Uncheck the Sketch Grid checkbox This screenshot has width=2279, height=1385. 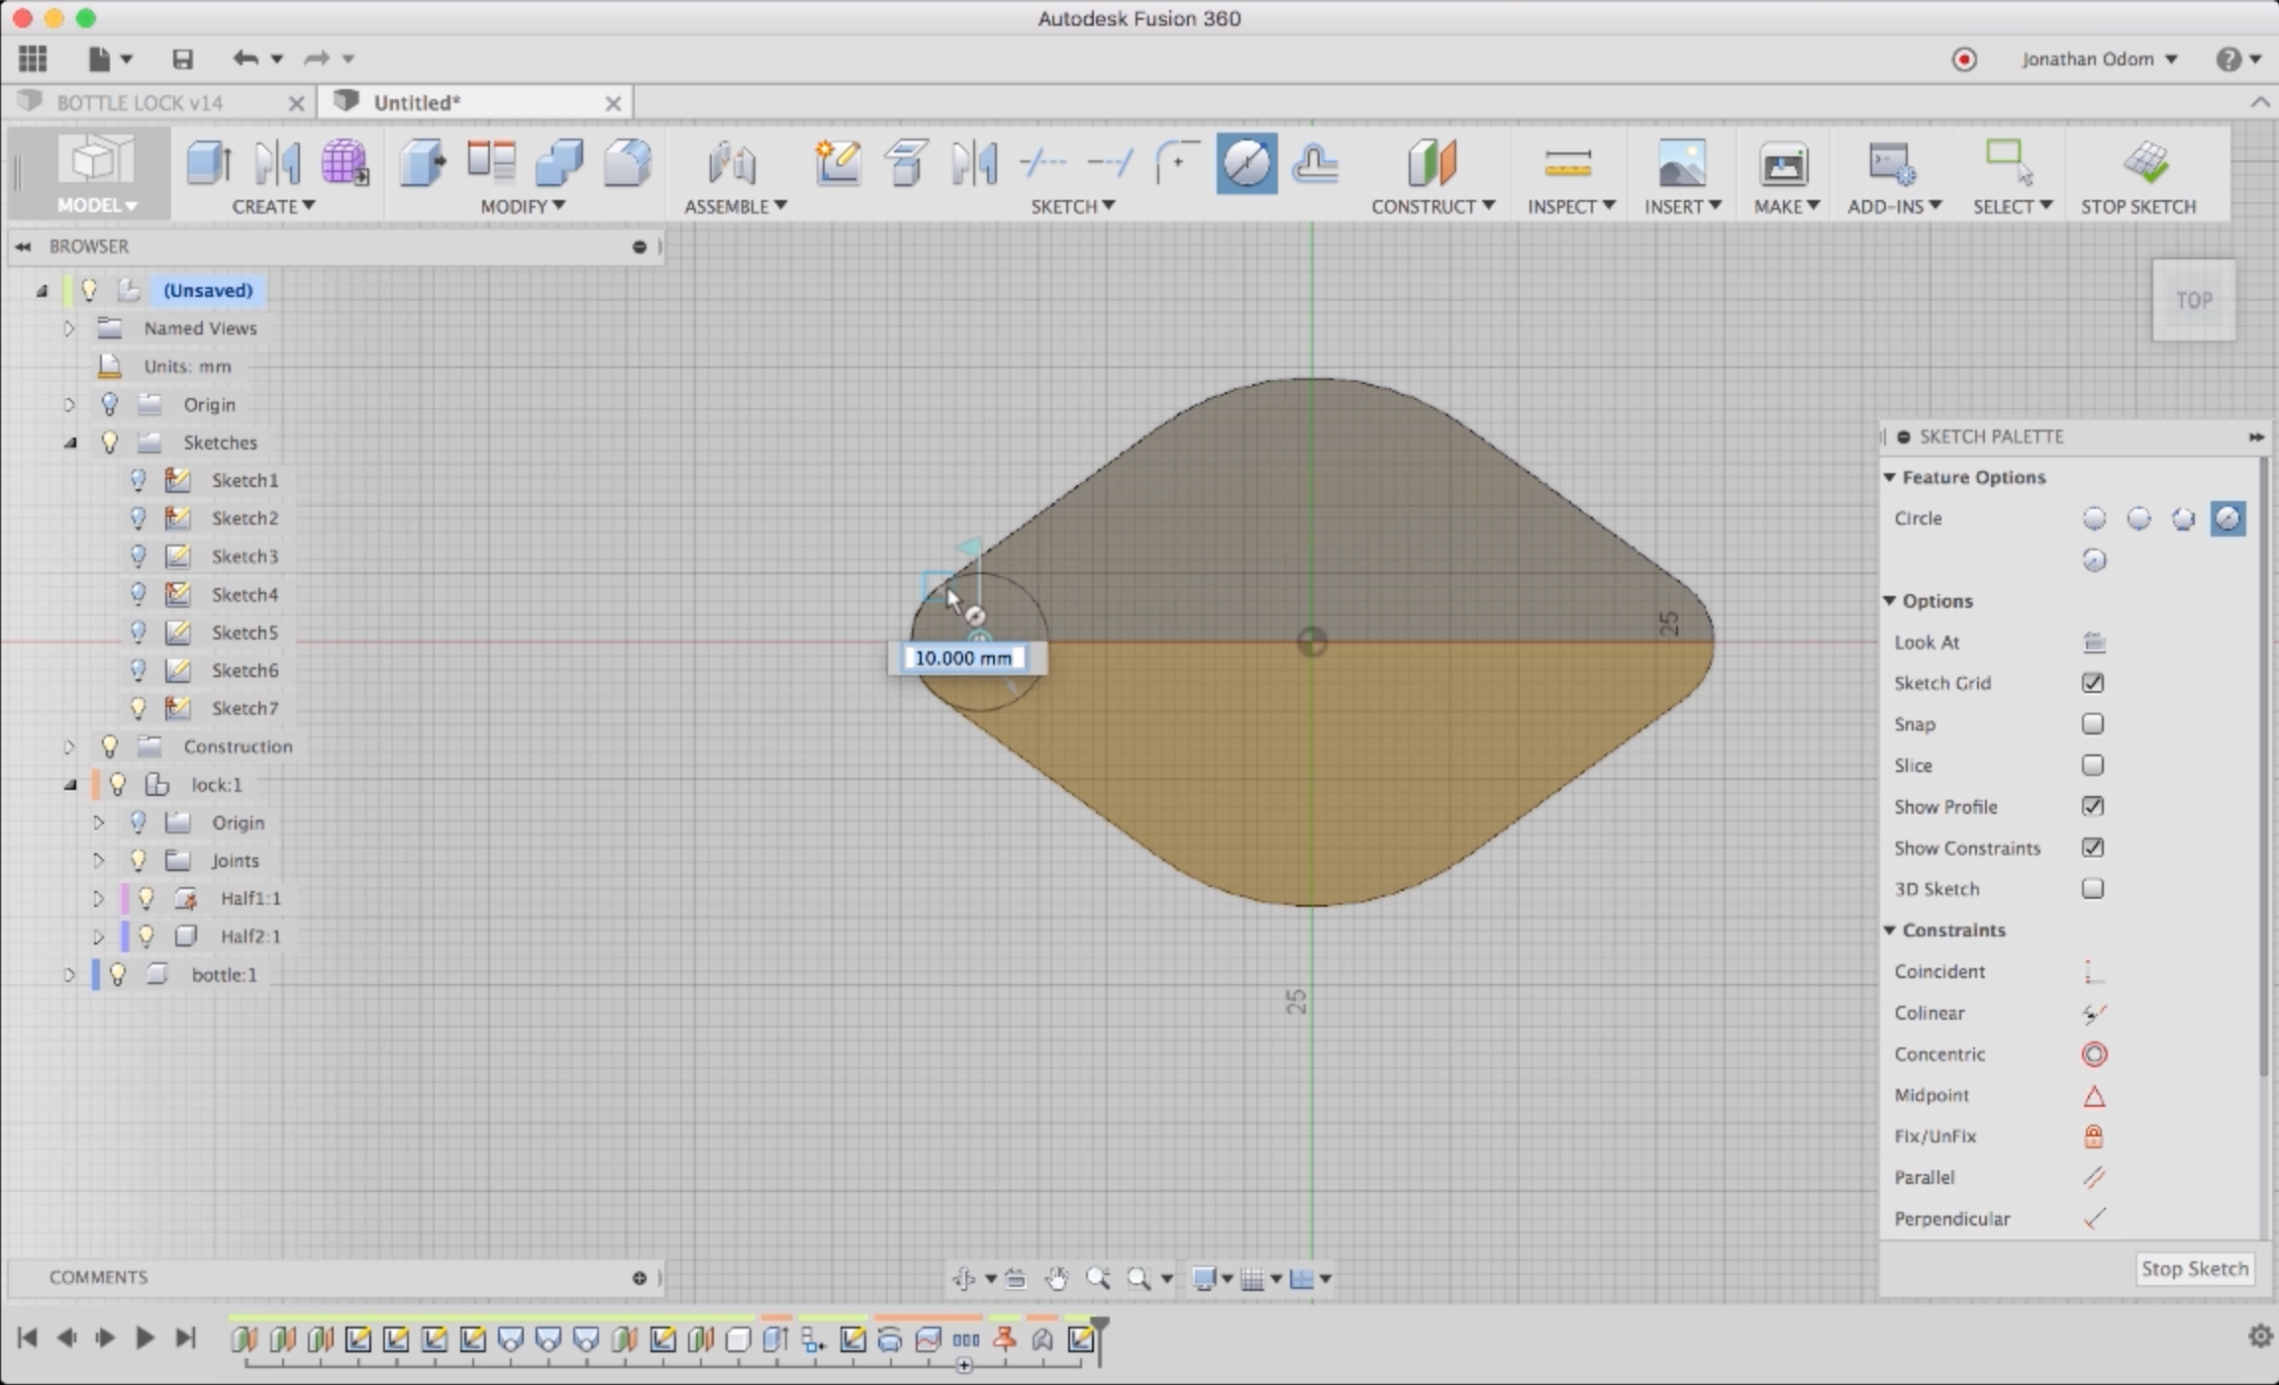(2093, 683)
